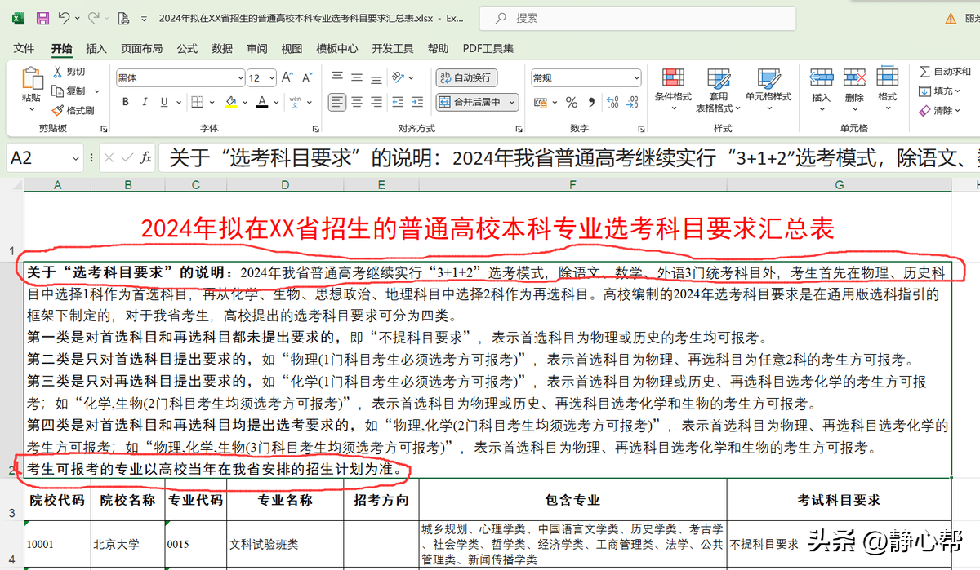Switch to the 插入 Insert tab

(96, 48)
